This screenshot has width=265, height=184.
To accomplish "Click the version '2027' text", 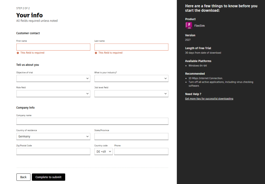I will (x=188, y=40).
